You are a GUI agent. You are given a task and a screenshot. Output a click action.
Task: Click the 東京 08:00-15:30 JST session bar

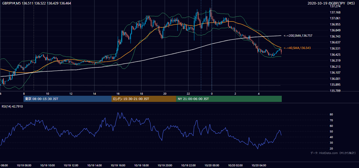point(67,99)
